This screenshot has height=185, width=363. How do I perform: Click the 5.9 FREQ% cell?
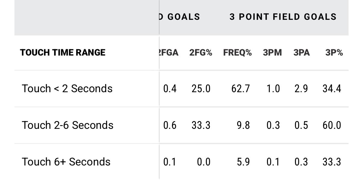pyautogui.click(x=244, y=162)
